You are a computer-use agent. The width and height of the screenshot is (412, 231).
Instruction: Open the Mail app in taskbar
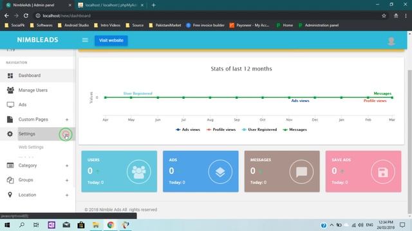pyautogui.click(x=66, y=225)
